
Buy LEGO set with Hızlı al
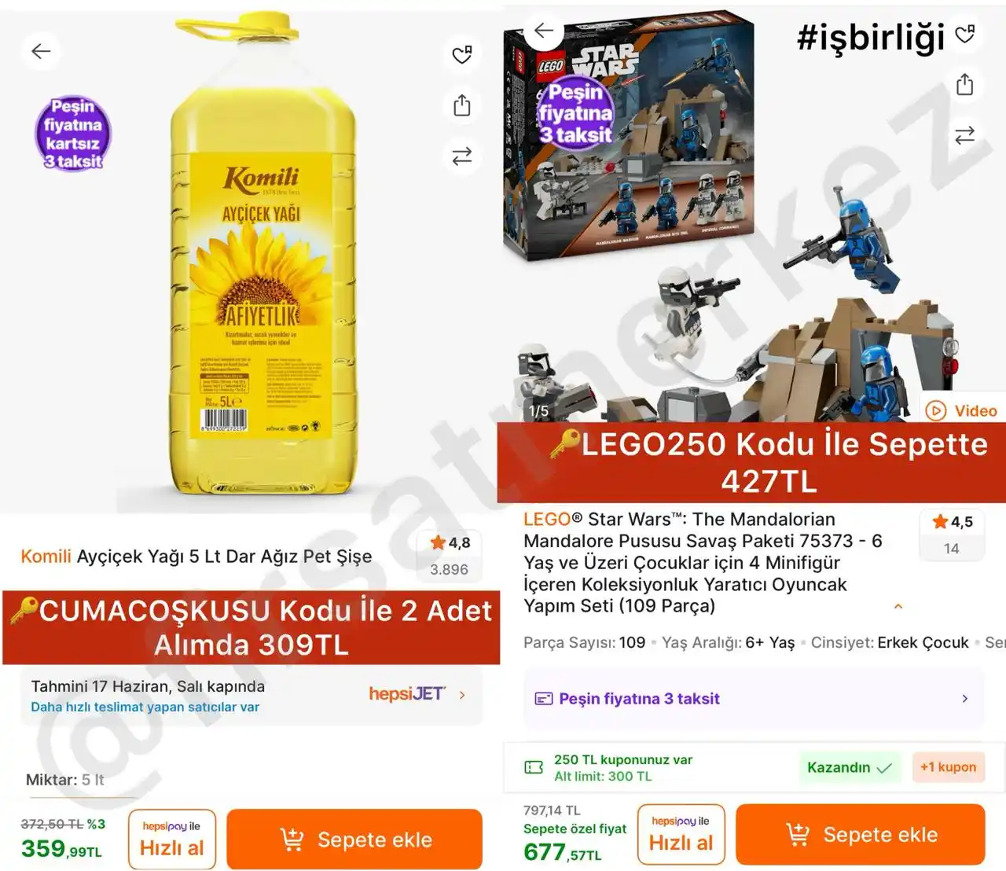pyautogui.click(x=681, y=834)
